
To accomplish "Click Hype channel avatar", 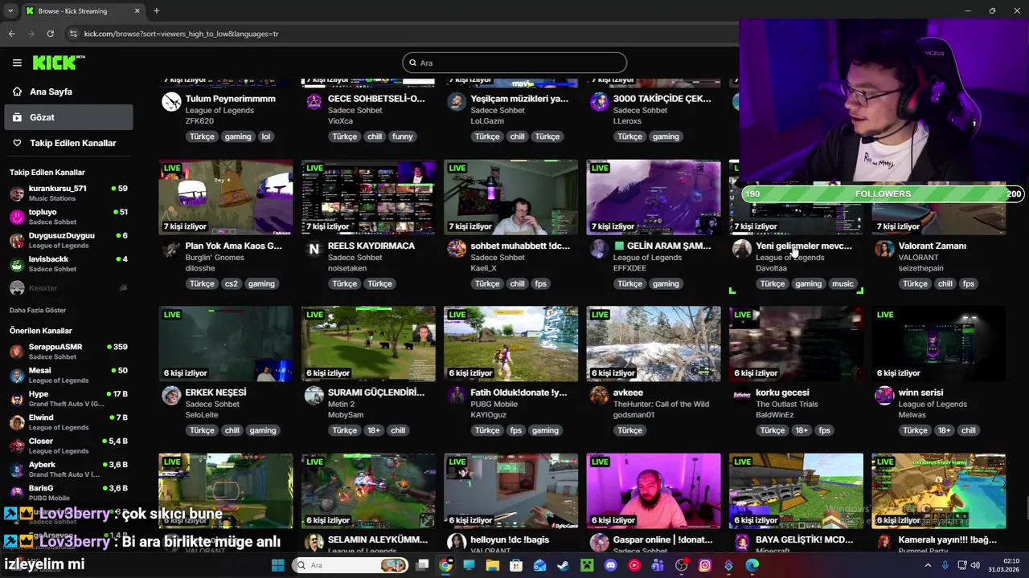I will click(17, 399).
